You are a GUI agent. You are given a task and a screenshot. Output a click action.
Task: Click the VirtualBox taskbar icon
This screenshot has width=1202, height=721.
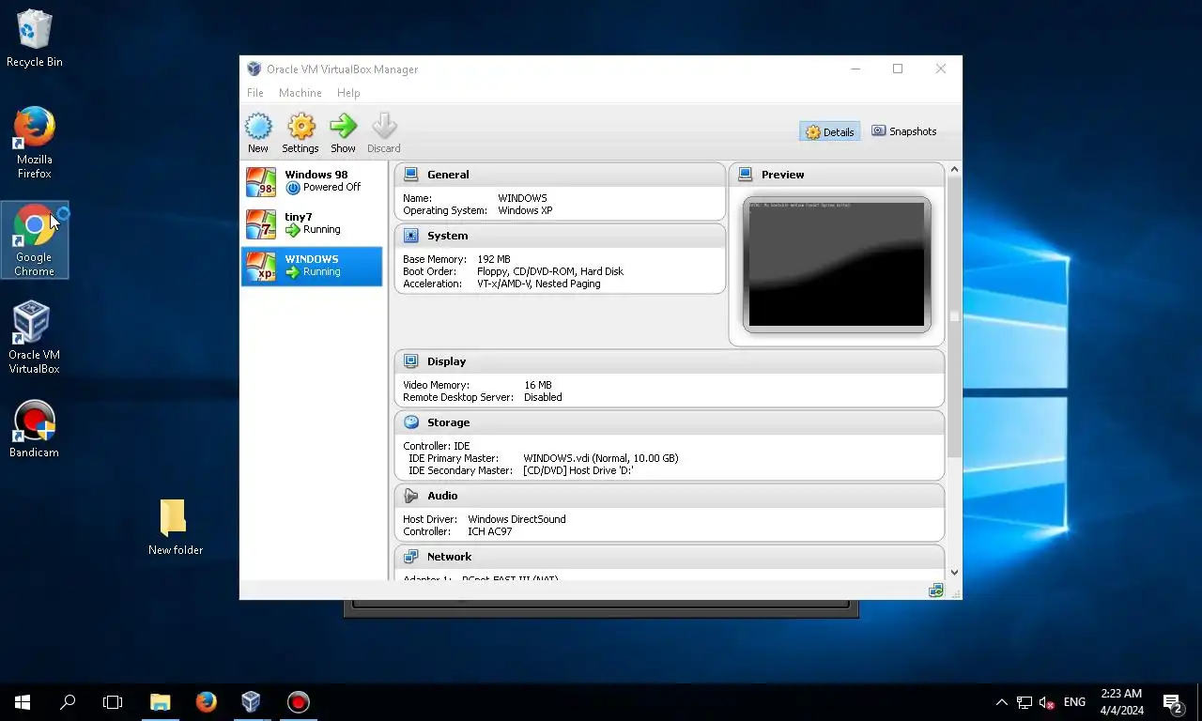click(251, 701)
